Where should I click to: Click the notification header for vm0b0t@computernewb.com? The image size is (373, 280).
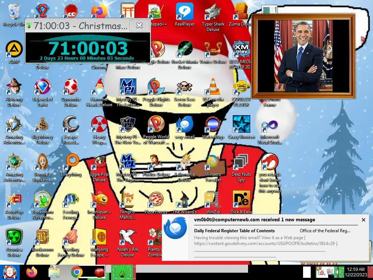(x=255, y=220)
